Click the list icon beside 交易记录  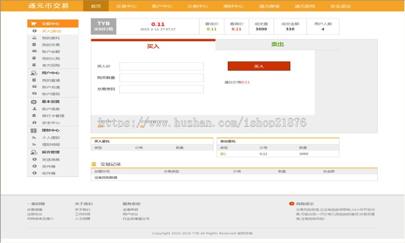(x=94, y=164)
